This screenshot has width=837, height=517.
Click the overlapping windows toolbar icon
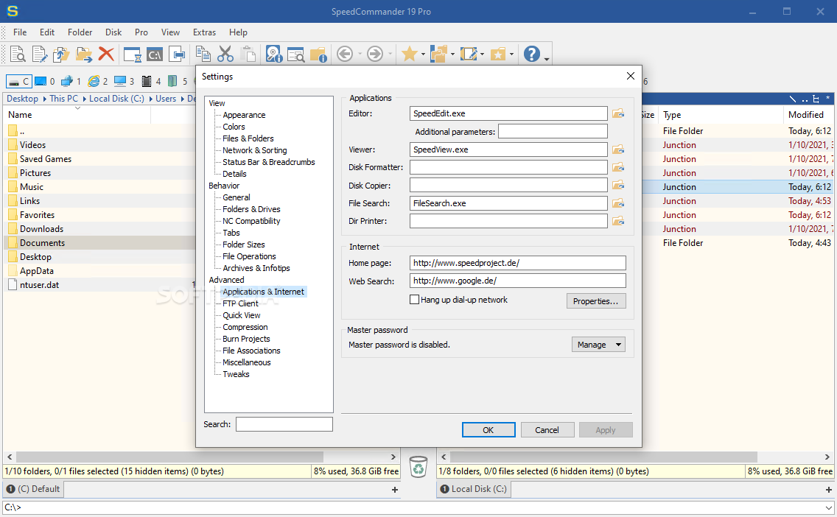coord(177,54)
